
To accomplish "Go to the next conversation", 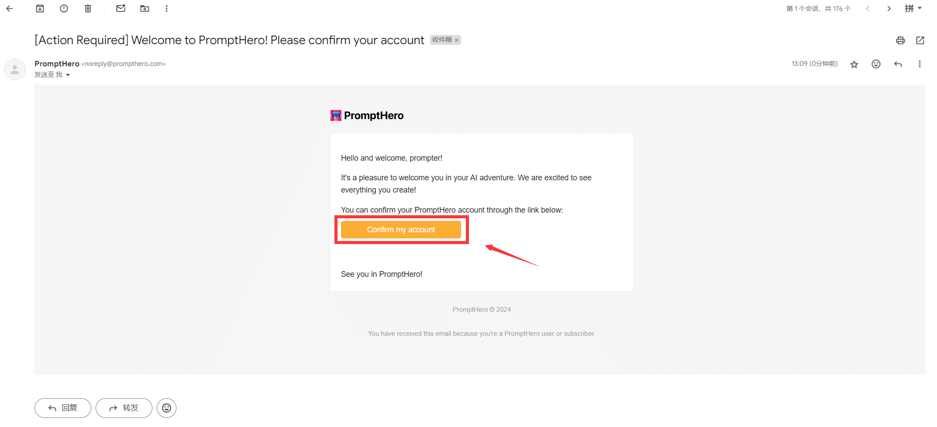I will (889, 8).
